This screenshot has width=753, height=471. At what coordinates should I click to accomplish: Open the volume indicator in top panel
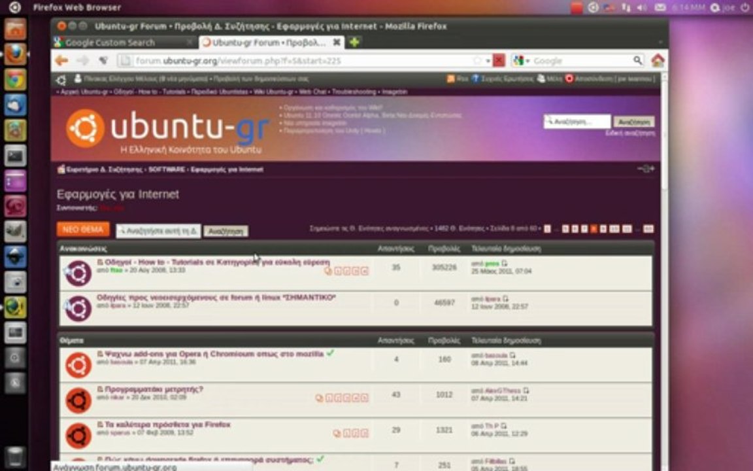pos(642,7)
